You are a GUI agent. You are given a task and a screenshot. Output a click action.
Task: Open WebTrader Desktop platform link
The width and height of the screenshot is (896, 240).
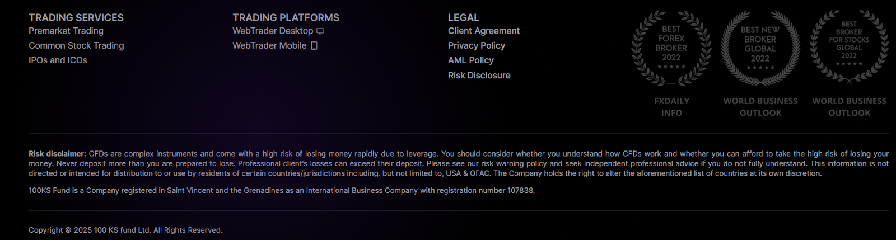point(273,31)
